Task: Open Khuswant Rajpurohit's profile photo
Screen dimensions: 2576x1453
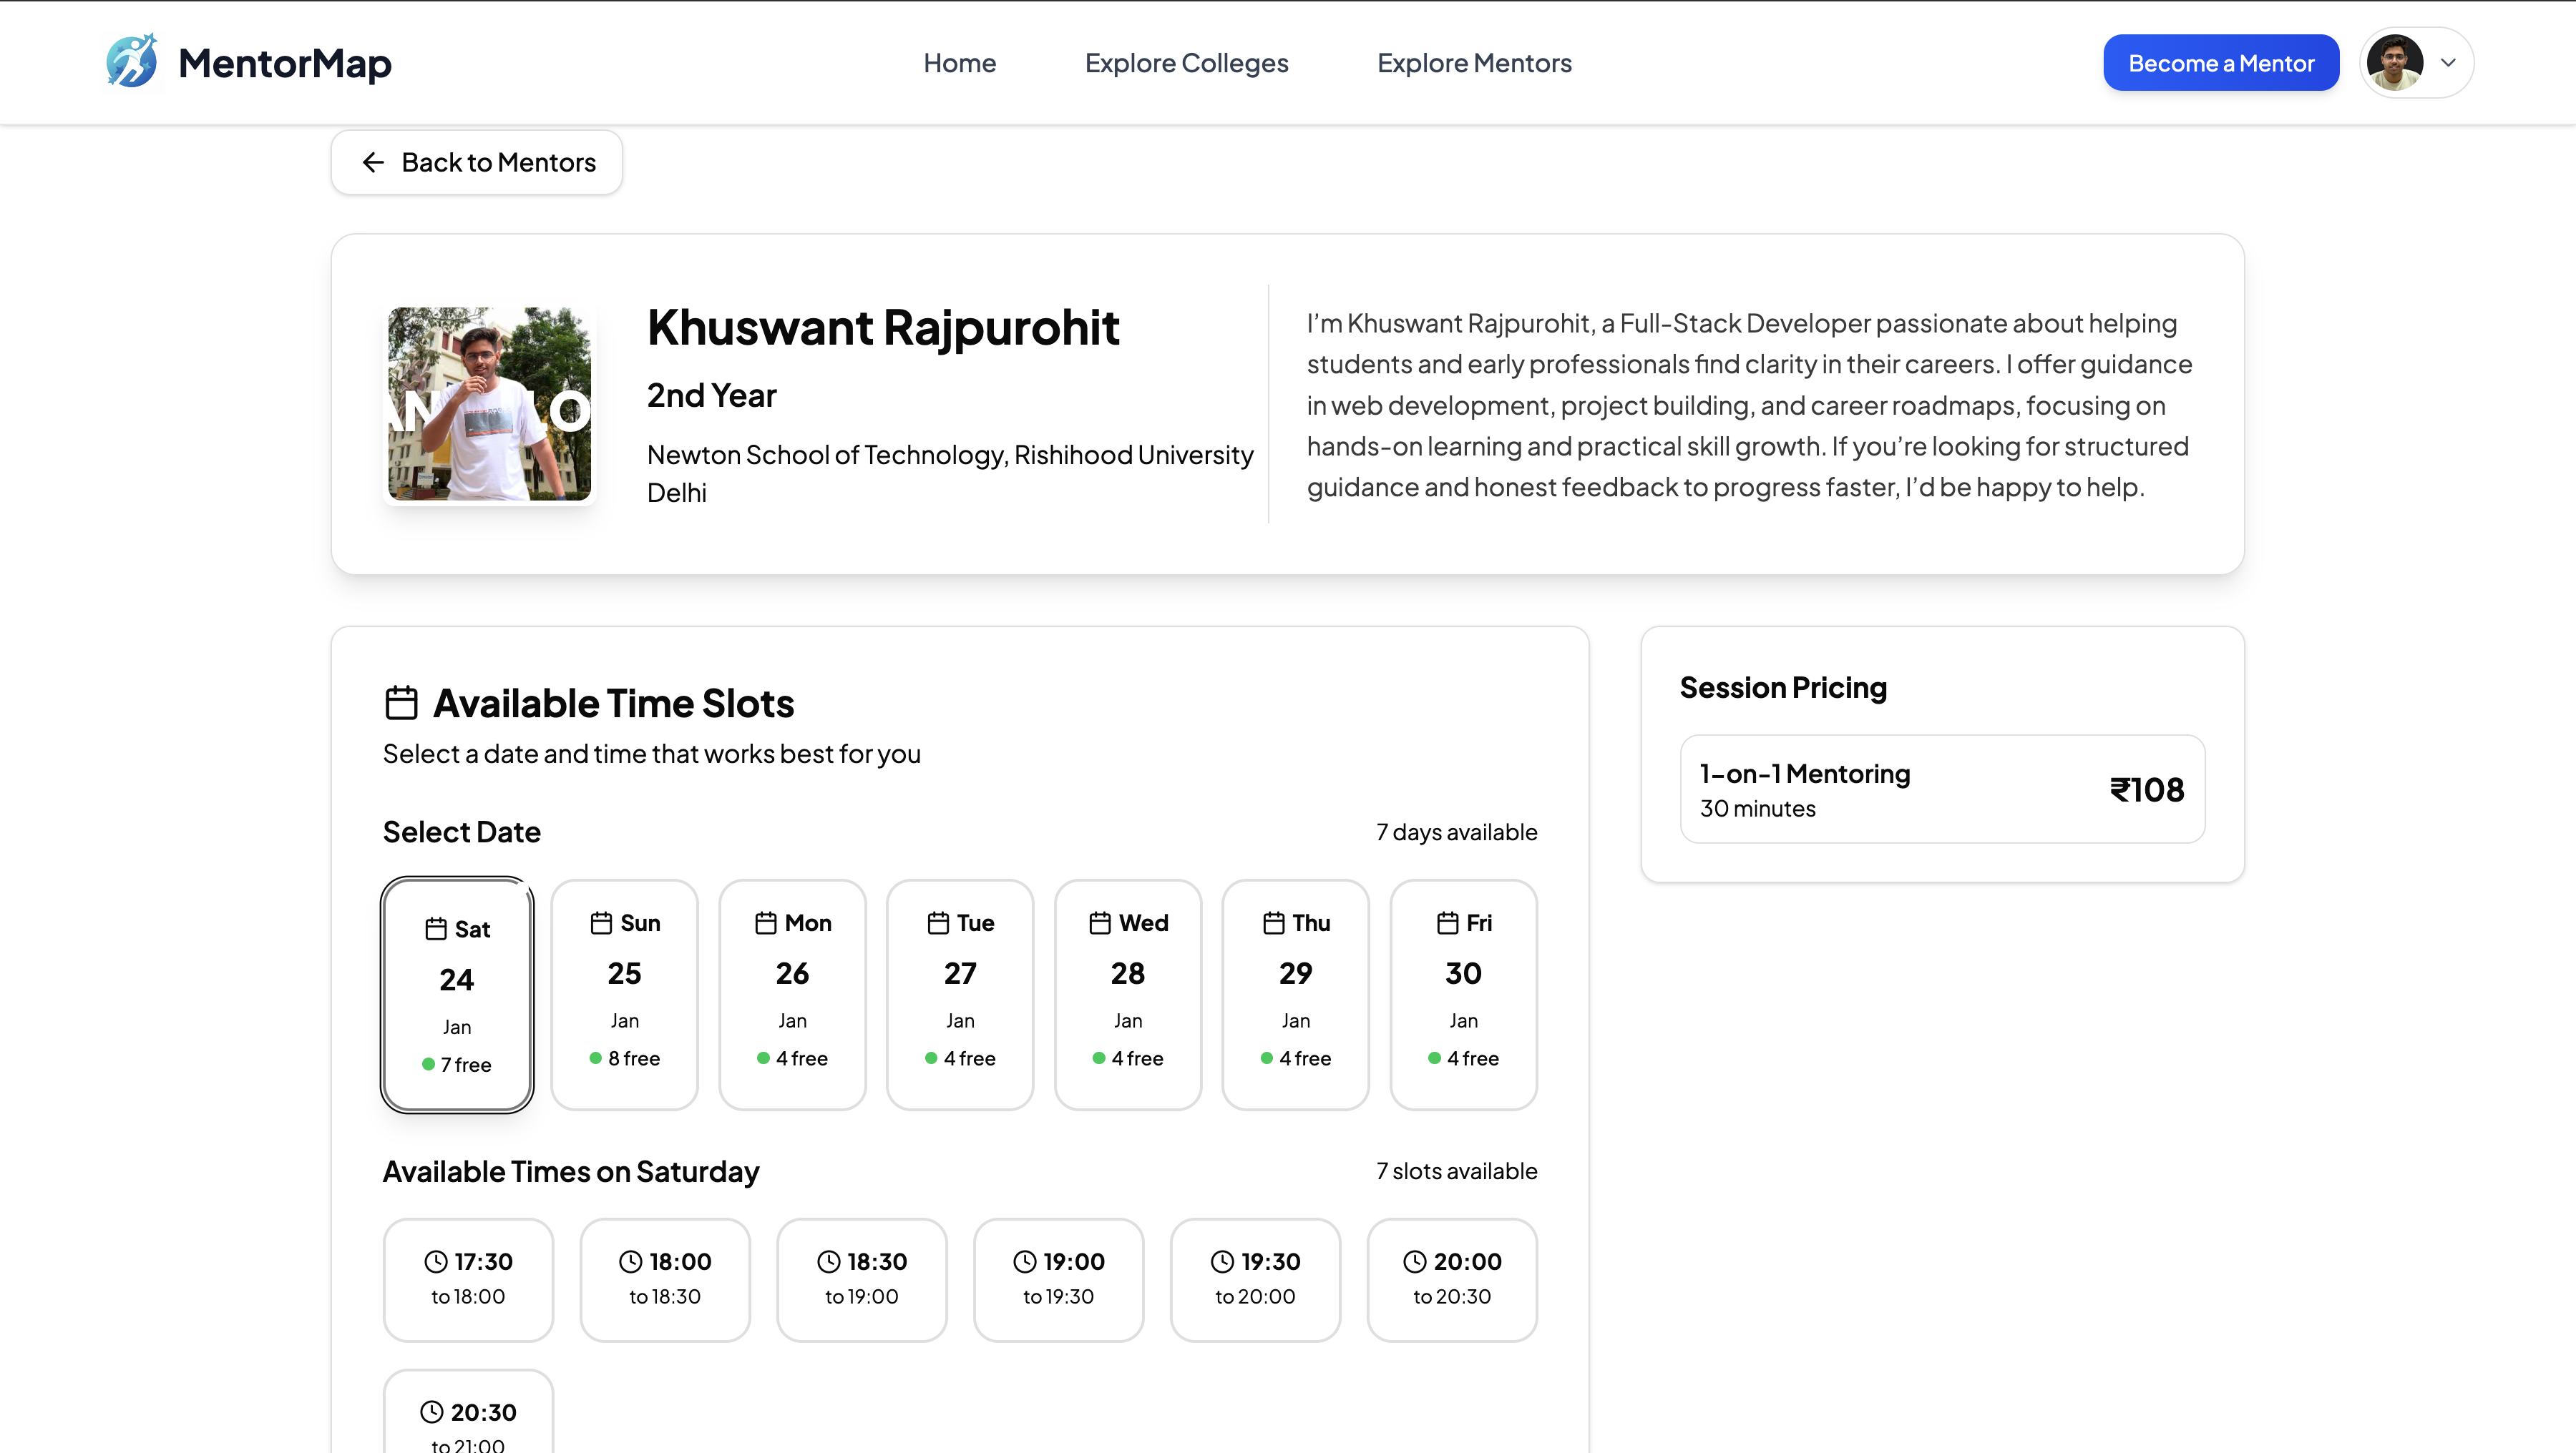Action: click(489, 404)
